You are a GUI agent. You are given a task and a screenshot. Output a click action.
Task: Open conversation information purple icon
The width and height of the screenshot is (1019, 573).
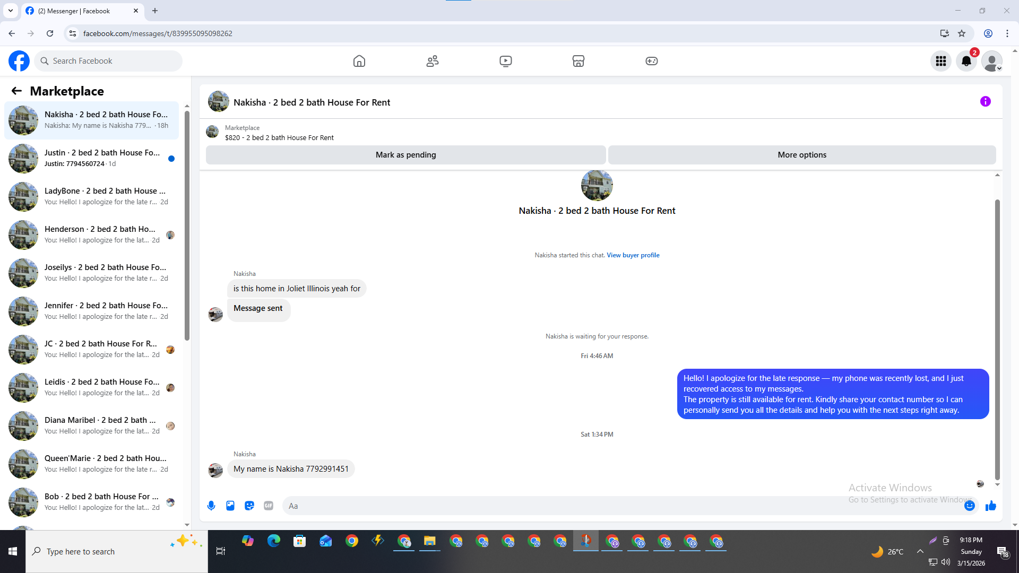(986, 101)
